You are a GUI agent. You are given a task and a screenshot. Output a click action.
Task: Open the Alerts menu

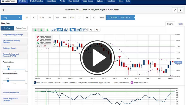(x=62, y=1)
